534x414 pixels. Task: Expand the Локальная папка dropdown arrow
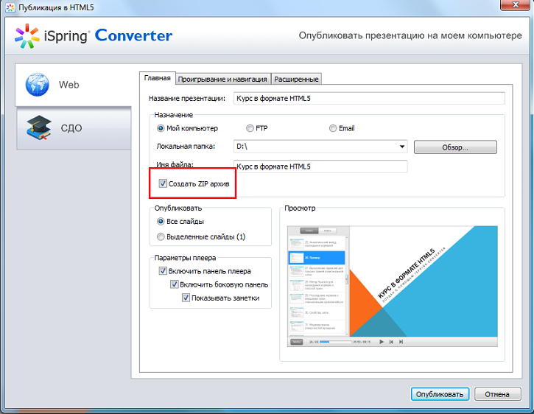click(402, 147)
